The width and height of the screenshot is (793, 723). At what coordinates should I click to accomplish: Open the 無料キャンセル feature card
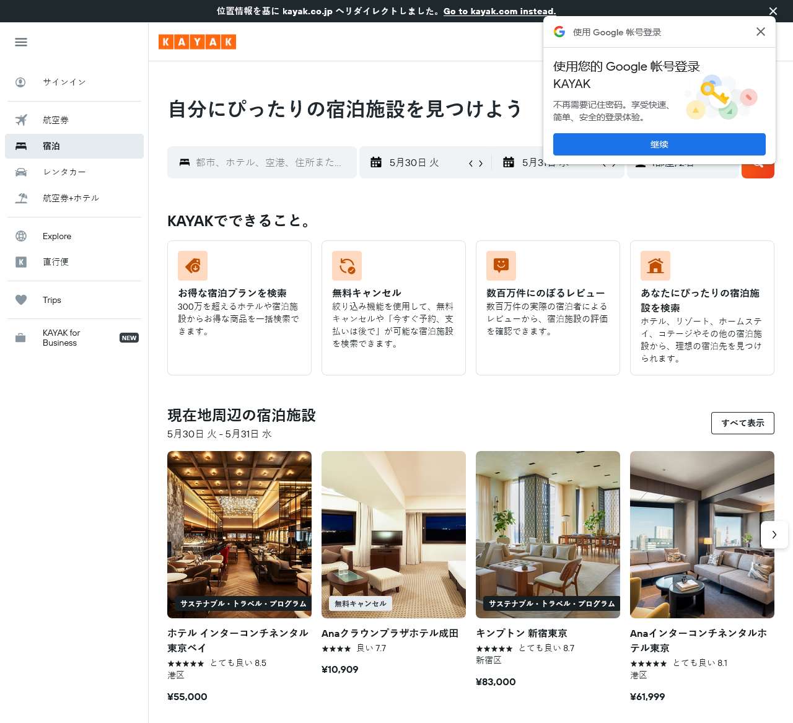(x=393, y=308)
